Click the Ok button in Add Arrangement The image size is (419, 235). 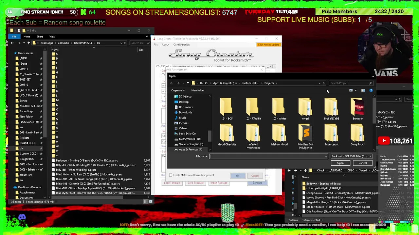click(x=238, y=176)
